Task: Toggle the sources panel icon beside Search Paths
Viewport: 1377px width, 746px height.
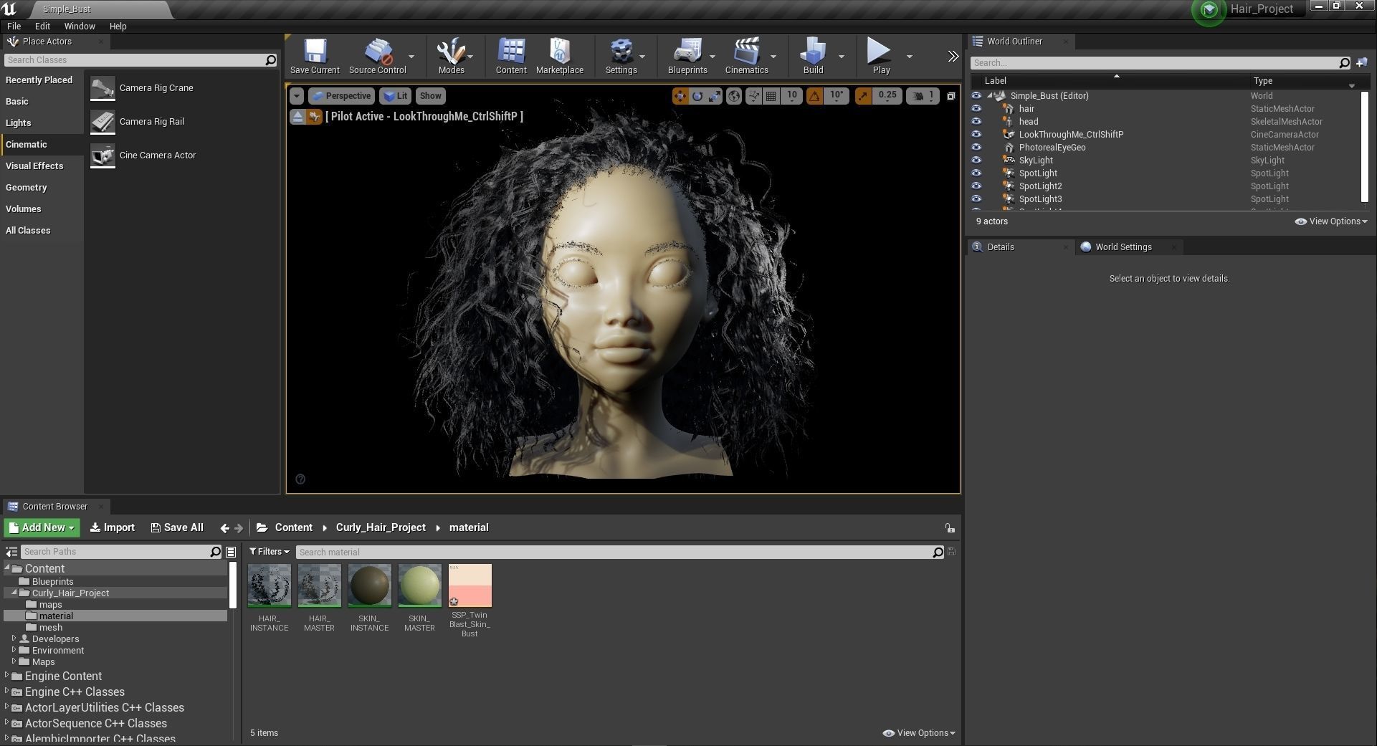Action: coord(11,552)
